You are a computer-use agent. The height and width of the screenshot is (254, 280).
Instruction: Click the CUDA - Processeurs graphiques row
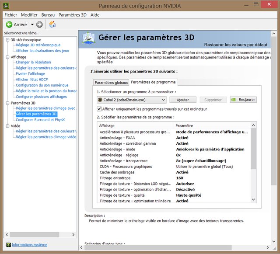click(x=174, y=167)
